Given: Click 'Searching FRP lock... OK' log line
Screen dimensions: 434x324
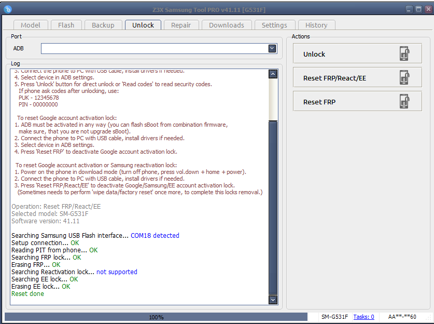Looking at the screenshot, I should pos(47,258).
